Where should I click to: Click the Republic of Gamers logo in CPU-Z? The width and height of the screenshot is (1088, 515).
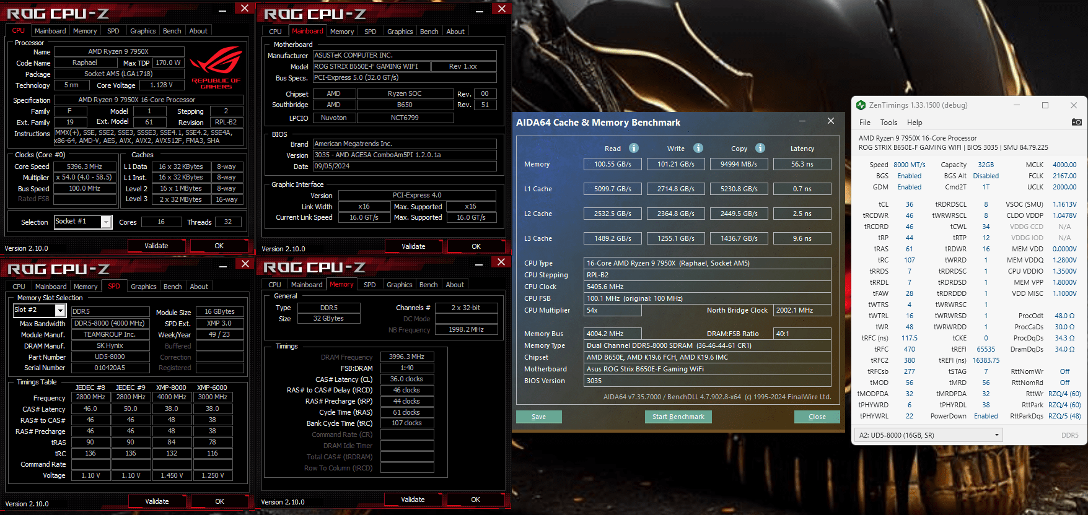(x=216, y=67)
